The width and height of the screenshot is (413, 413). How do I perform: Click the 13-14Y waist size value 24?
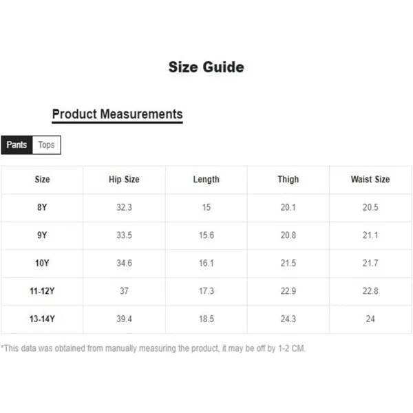click(x=370, y=319)
